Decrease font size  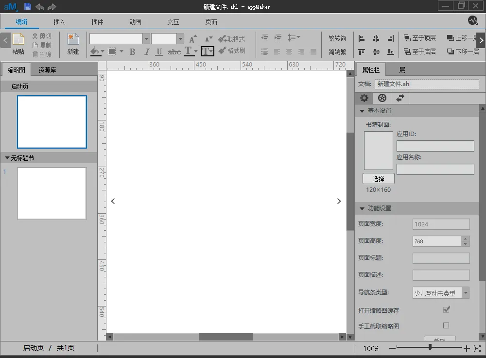[x=208, y=39]
